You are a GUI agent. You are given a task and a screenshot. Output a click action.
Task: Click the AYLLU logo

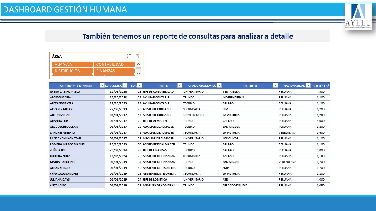pos(358,16)
